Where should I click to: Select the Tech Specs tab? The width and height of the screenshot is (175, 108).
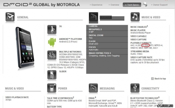coord(132,5)
